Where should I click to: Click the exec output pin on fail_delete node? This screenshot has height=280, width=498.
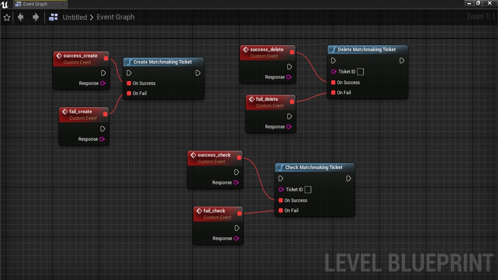click(289, 116)
